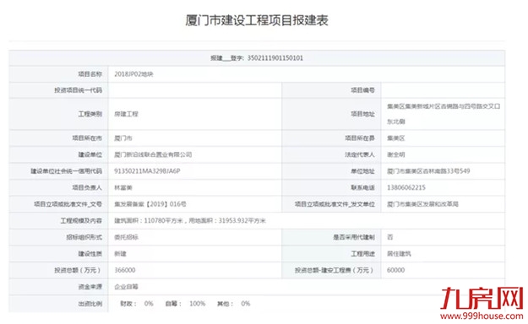This screenshot has width=528, height=324.
Task: Click the 投资总额（万元） label
Action: [x=78, y=270]
